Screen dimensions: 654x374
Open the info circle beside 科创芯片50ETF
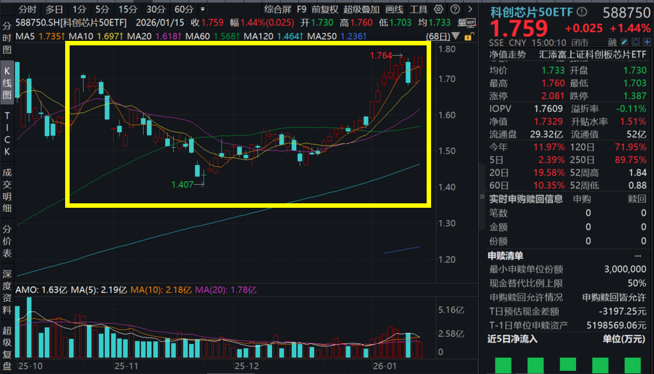coord(582,11)
